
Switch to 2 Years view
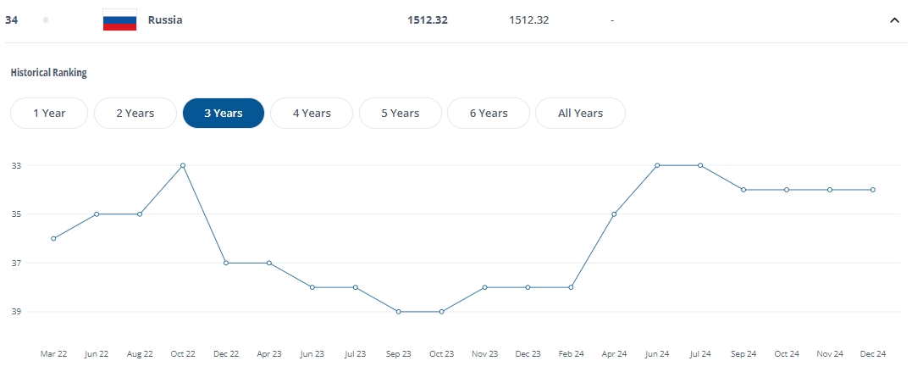pyautogui.click(x=135, y=114)
